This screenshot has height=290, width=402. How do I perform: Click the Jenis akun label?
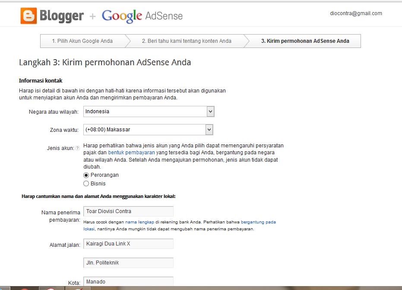(x=60, y=148)
